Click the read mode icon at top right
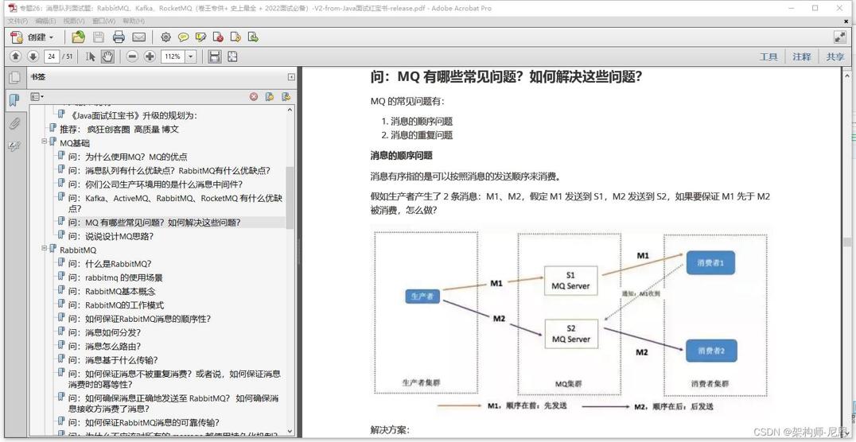856x442 pixels. pos(840,37)
